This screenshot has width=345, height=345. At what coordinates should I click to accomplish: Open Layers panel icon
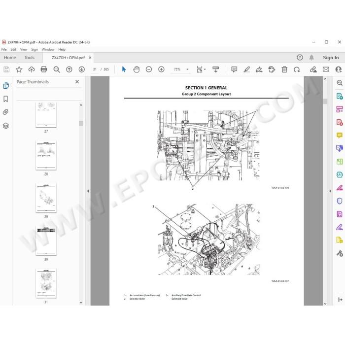(6, 126)
